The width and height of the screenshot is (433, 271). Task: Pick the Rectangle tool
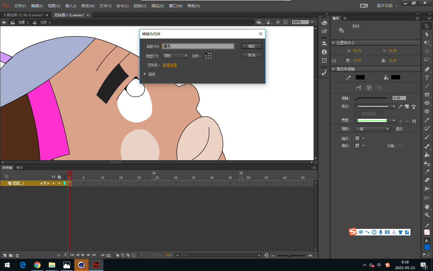[x=427, y=95]
